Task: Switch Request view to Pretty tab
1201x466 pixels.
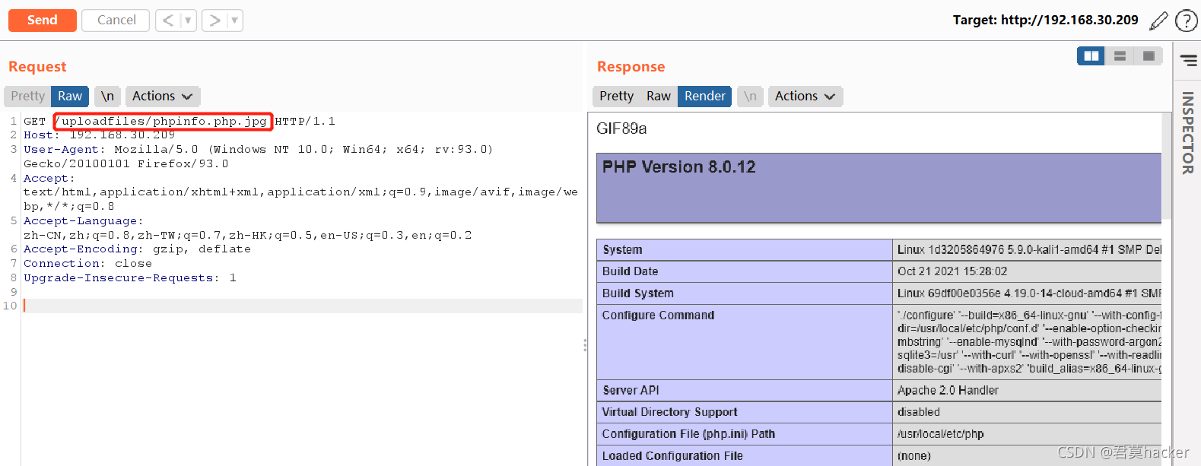Action: coord(27,97)
